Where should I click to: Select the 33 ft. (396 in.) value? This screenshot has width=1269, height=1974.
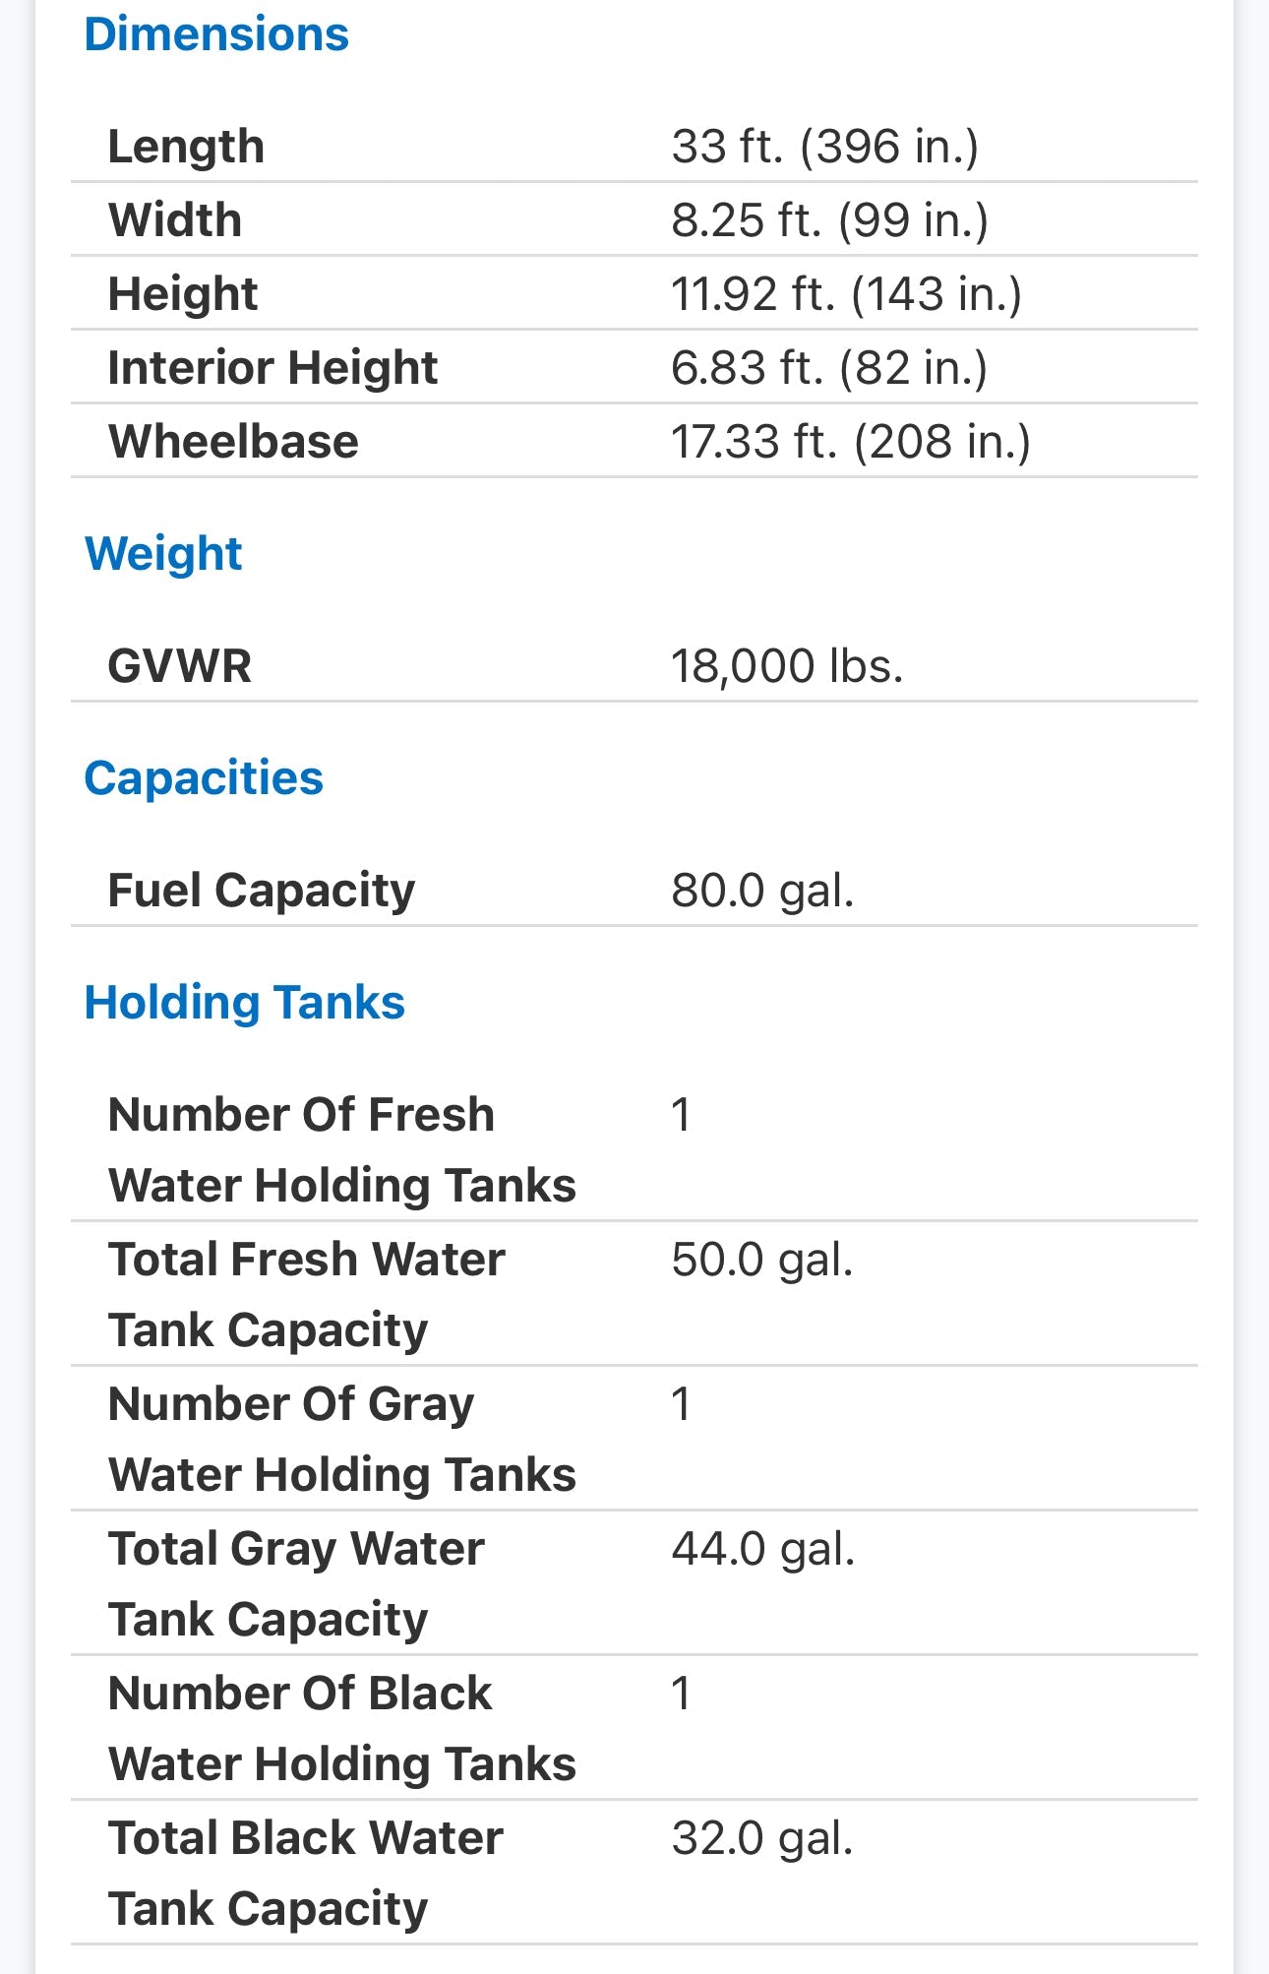pyautogui.click(x=824, y=147)
